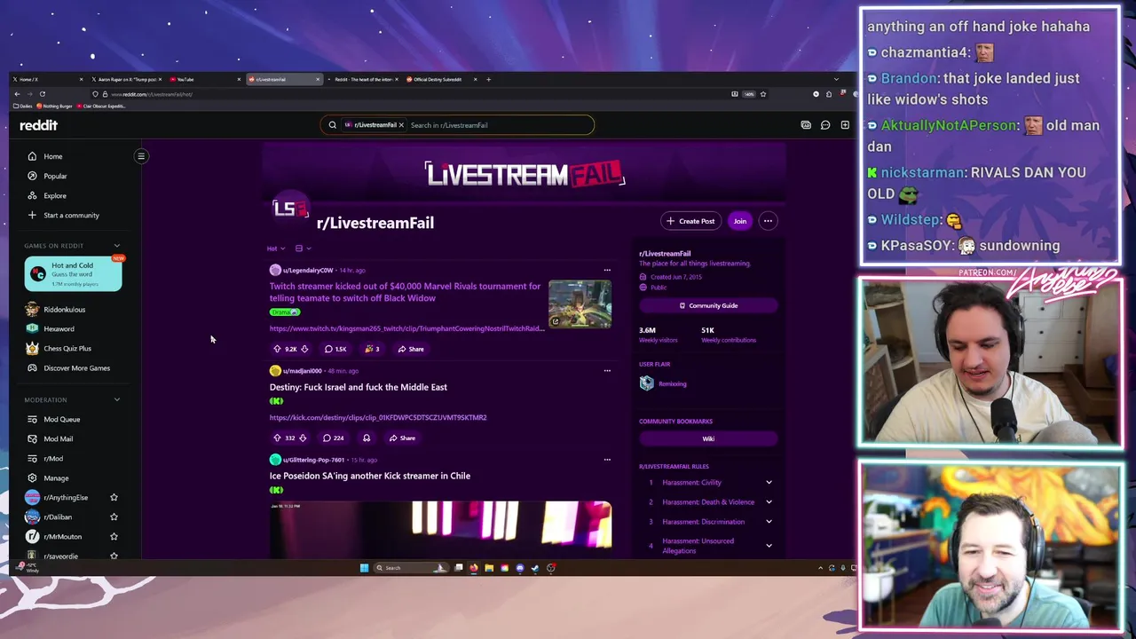The height and width of the screenshot is (639, 1136).
Task: Select Start a community
Action: click(x=73, y=215)
